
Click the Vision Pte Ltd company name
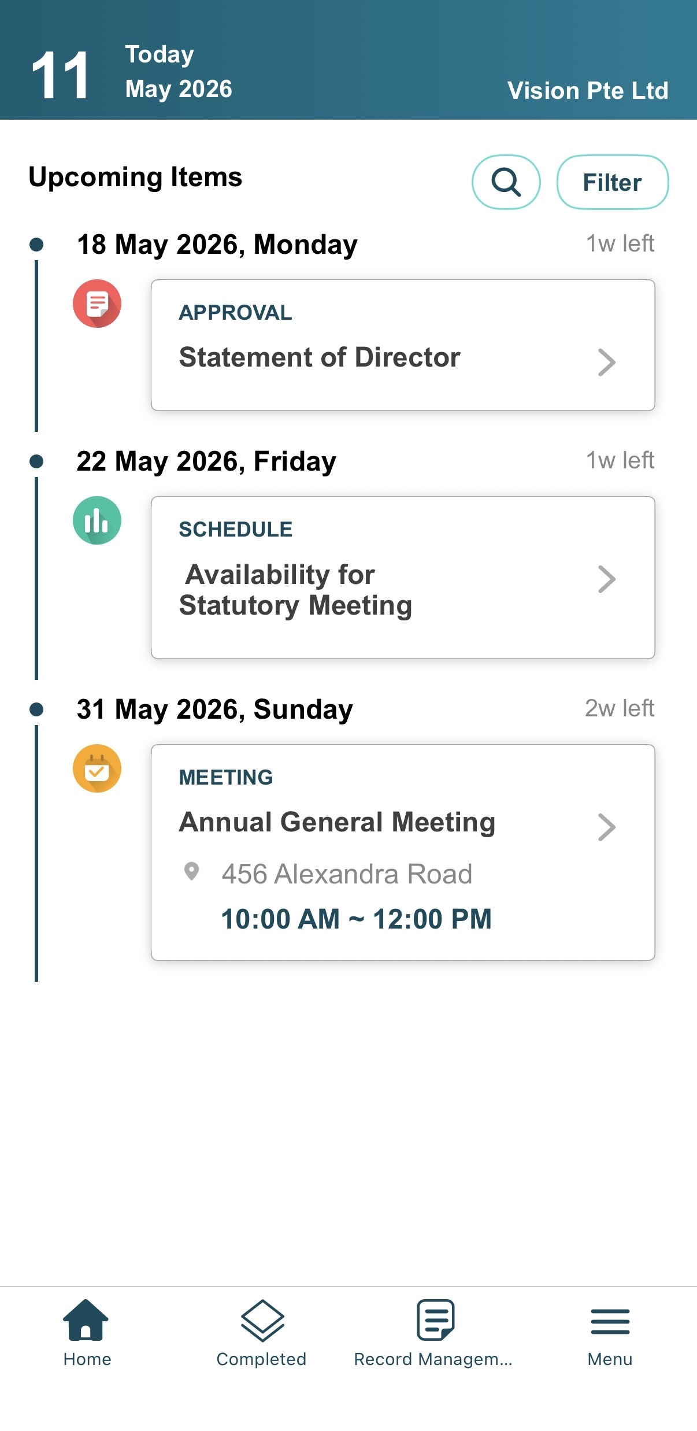click(x=588, y=91)
